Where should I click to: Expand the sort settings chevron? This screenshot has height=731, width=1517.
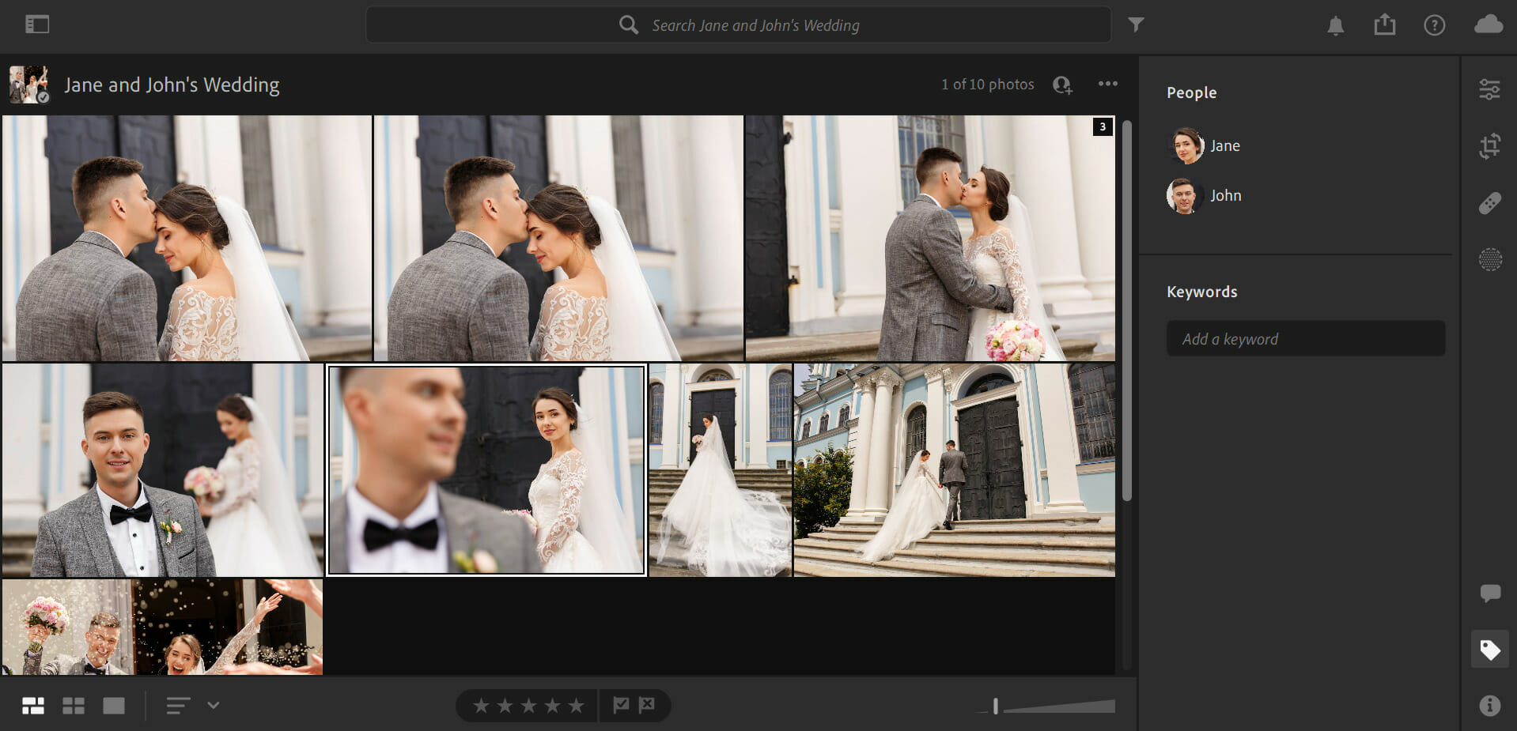coord(212,705)
